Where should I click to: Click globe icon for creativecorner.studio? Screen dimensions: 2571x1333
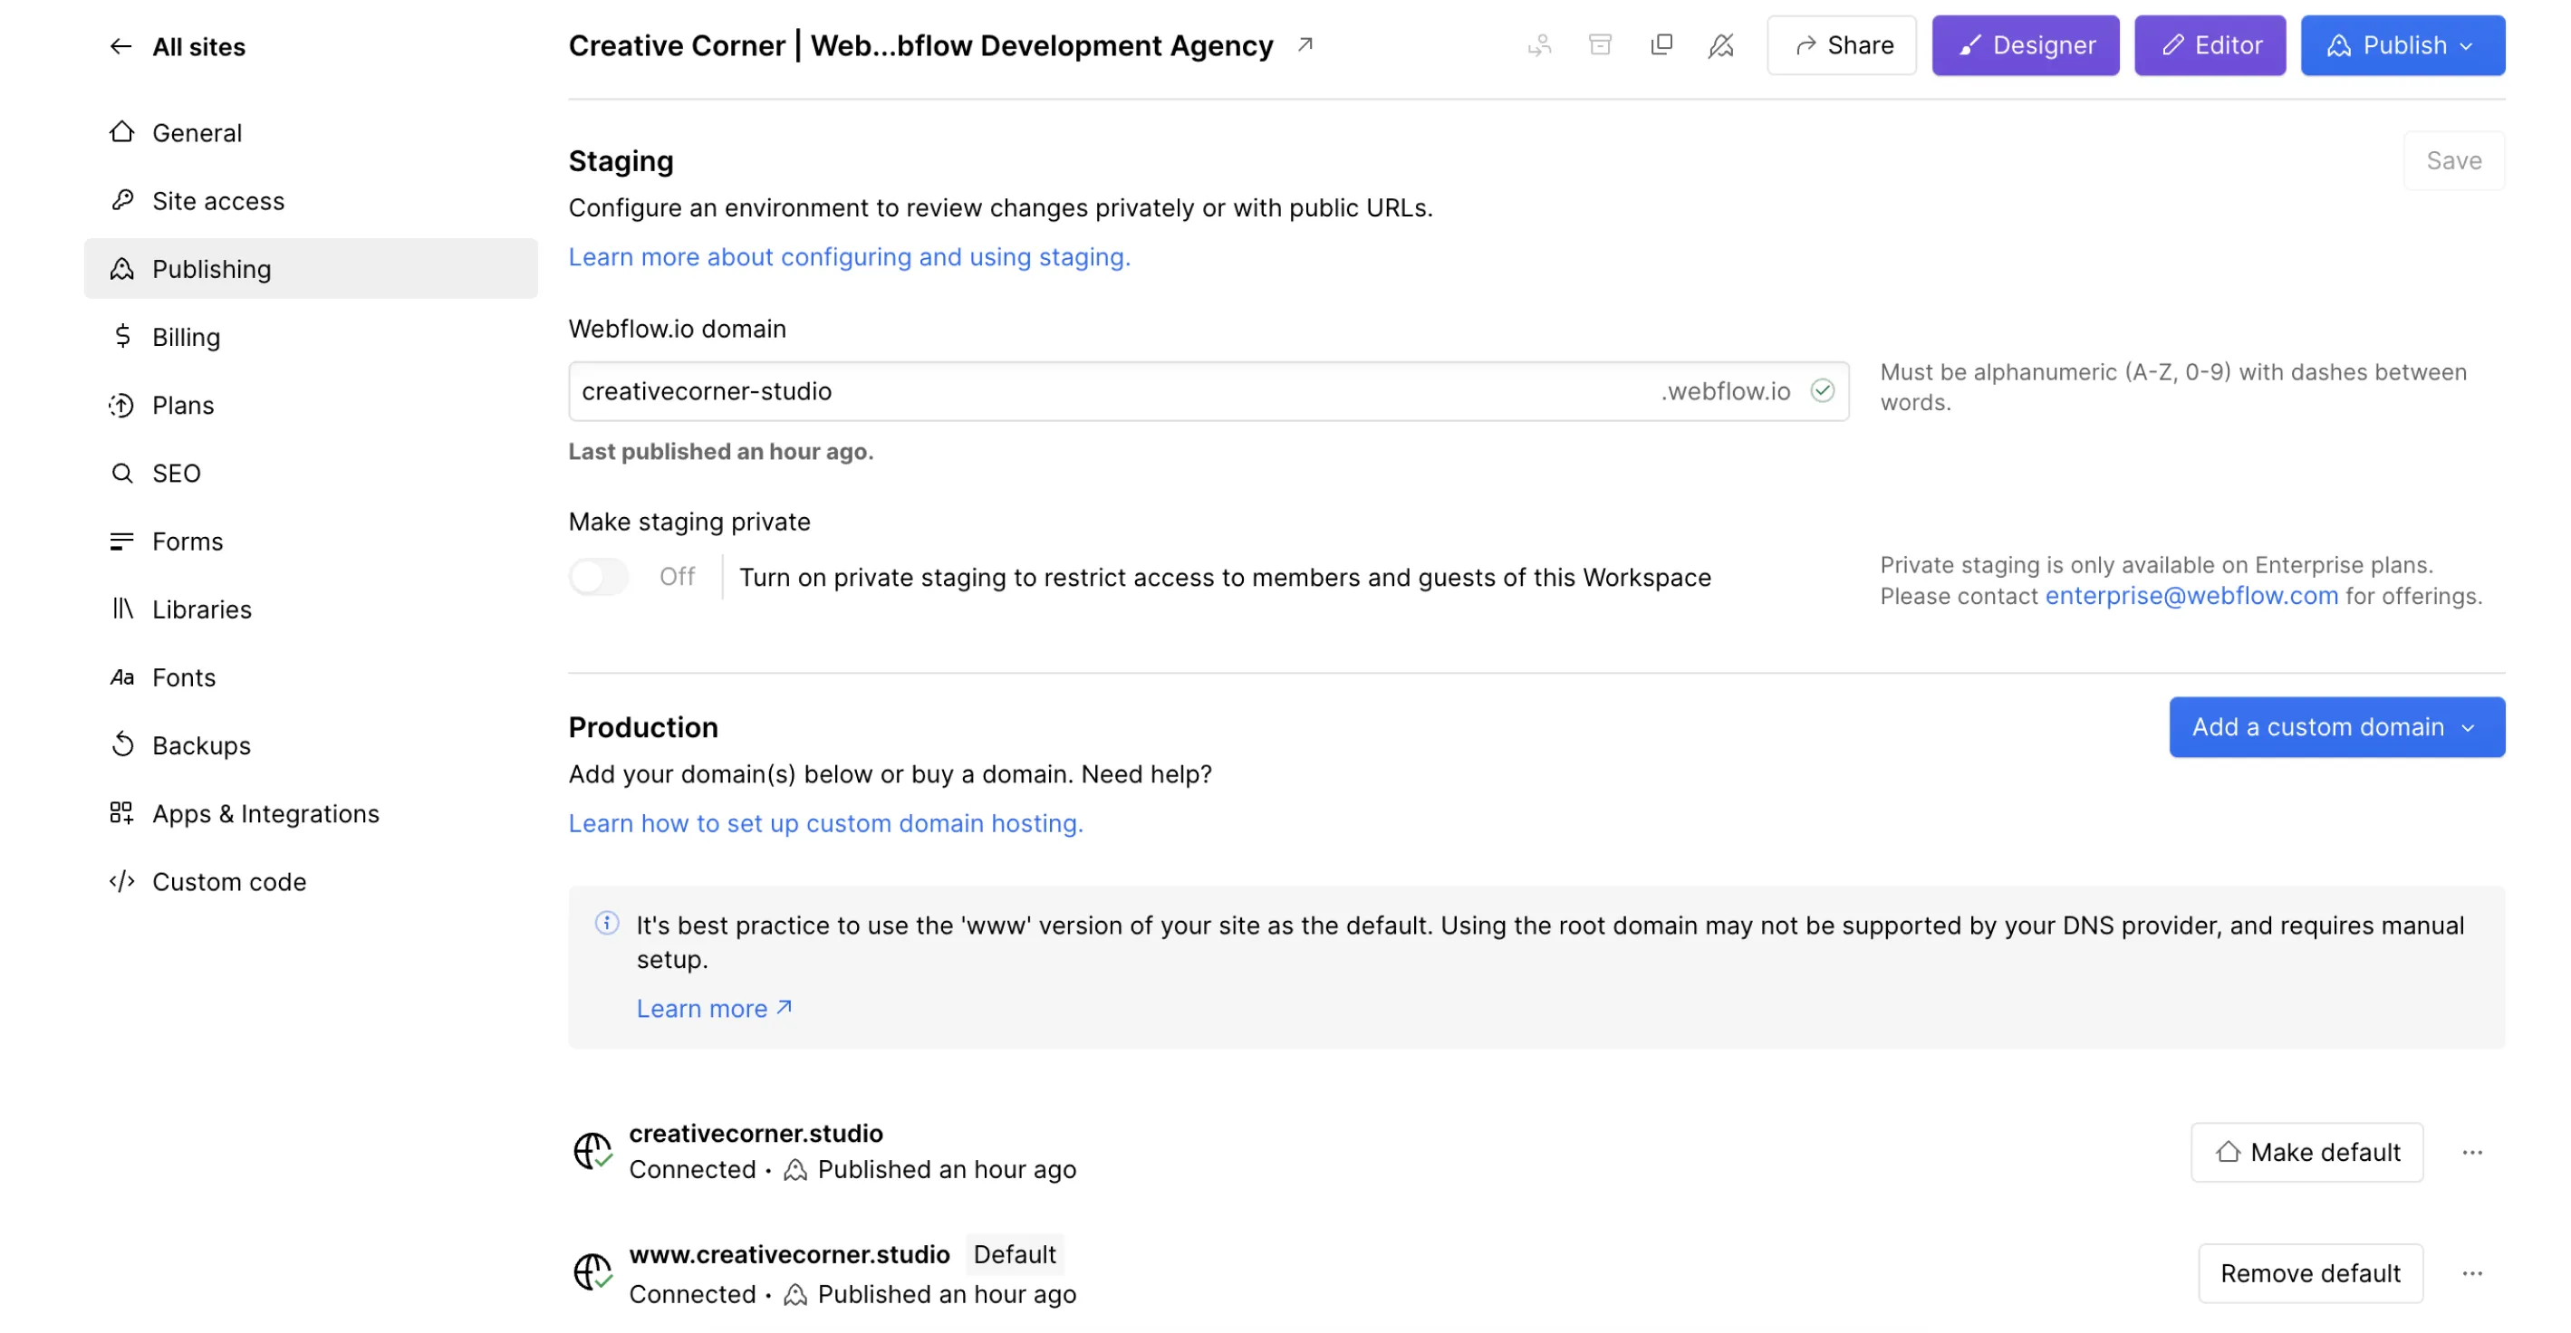592,1150
